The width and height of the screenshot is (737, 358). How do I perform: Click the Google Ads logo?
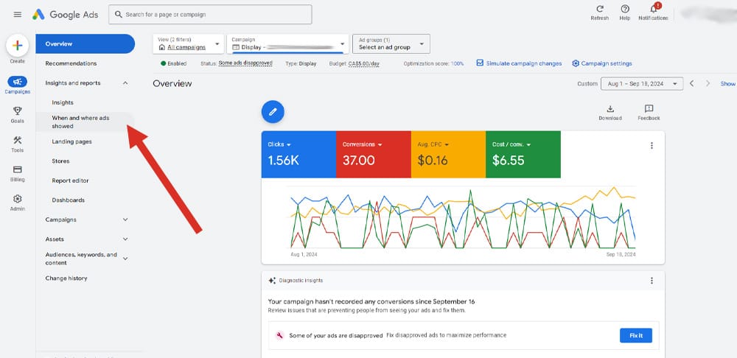tap(66, 15)
